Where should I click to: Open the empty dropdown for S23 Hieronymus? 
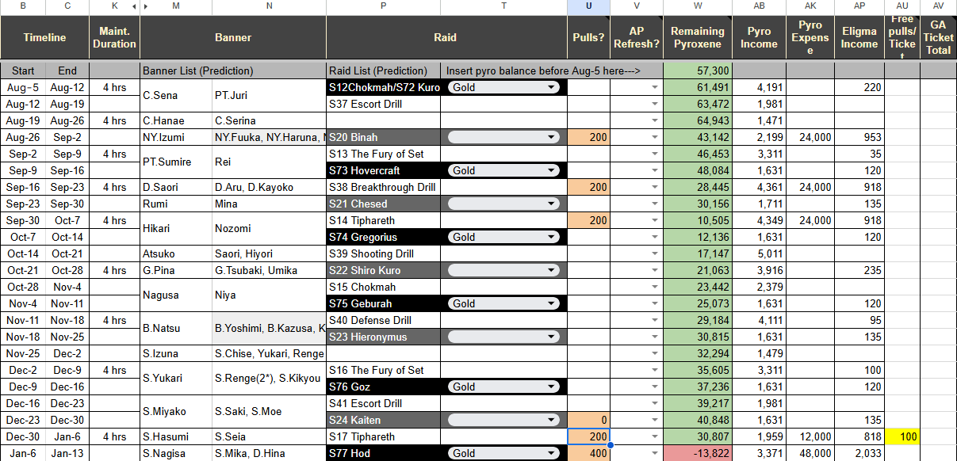point(503,337)
